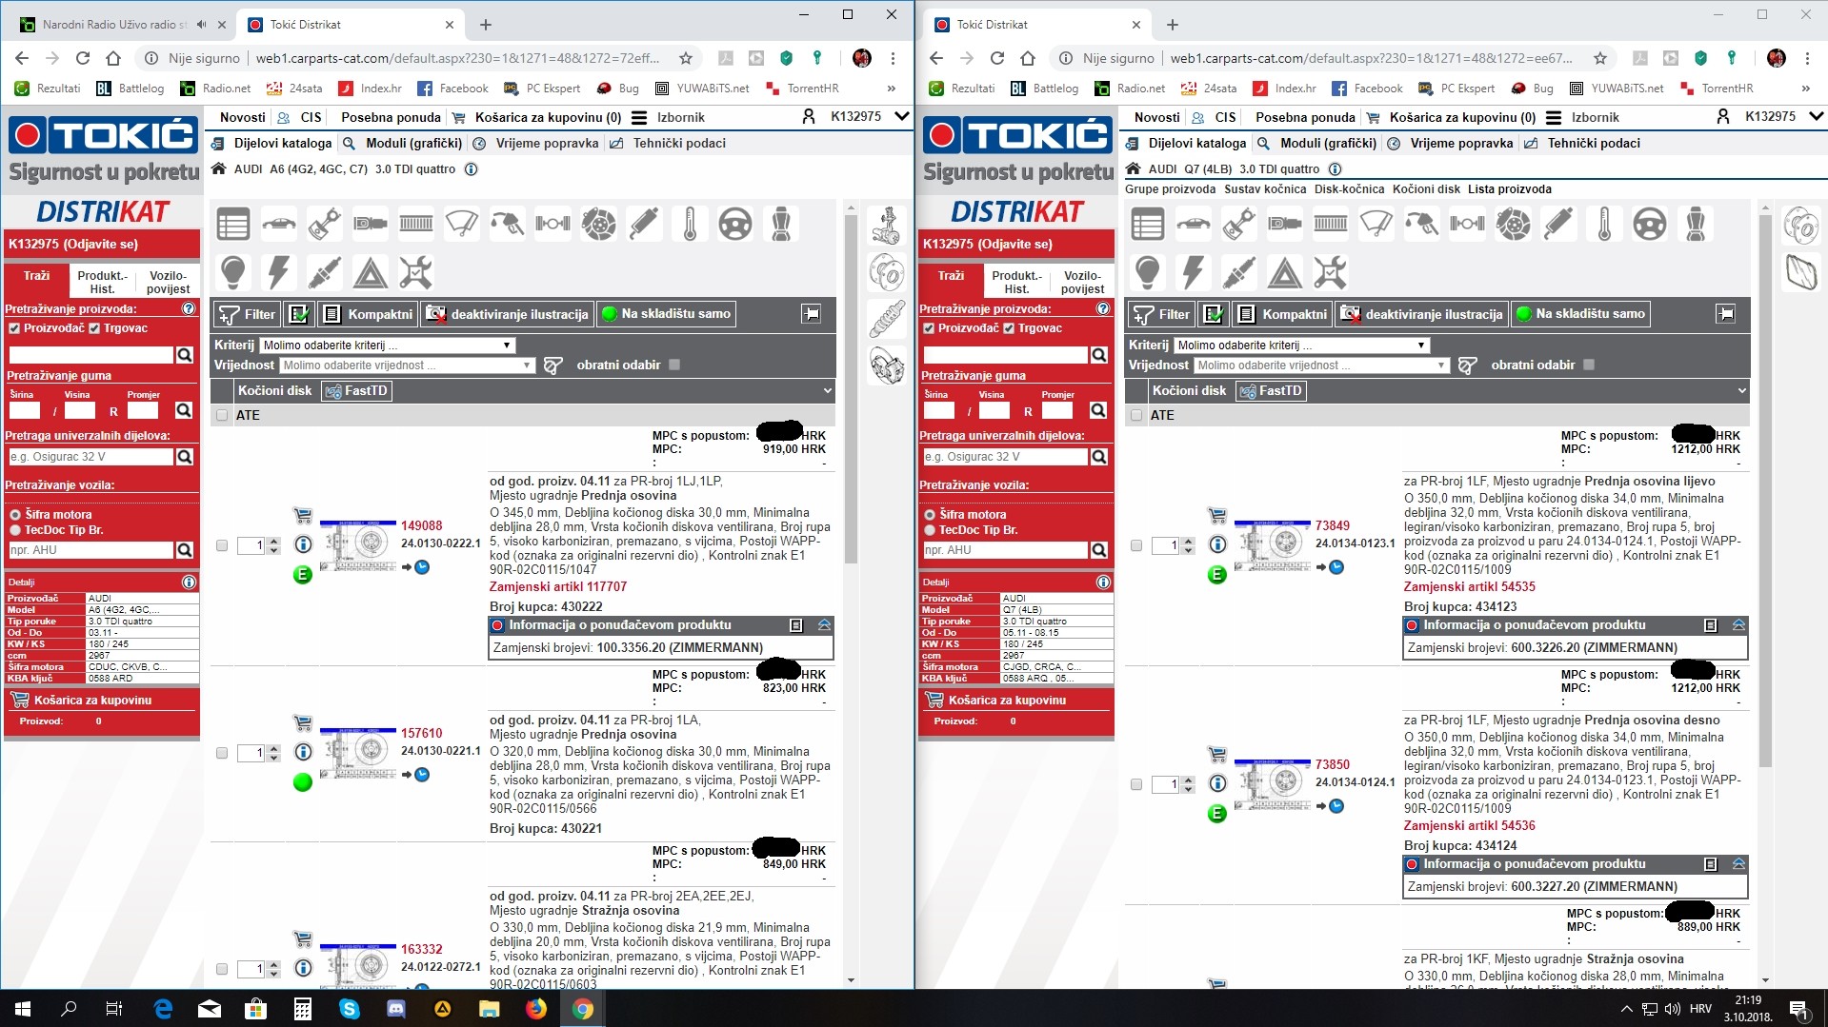
Task: Open the warning triangle category in left window
Action: coord(370,273)
